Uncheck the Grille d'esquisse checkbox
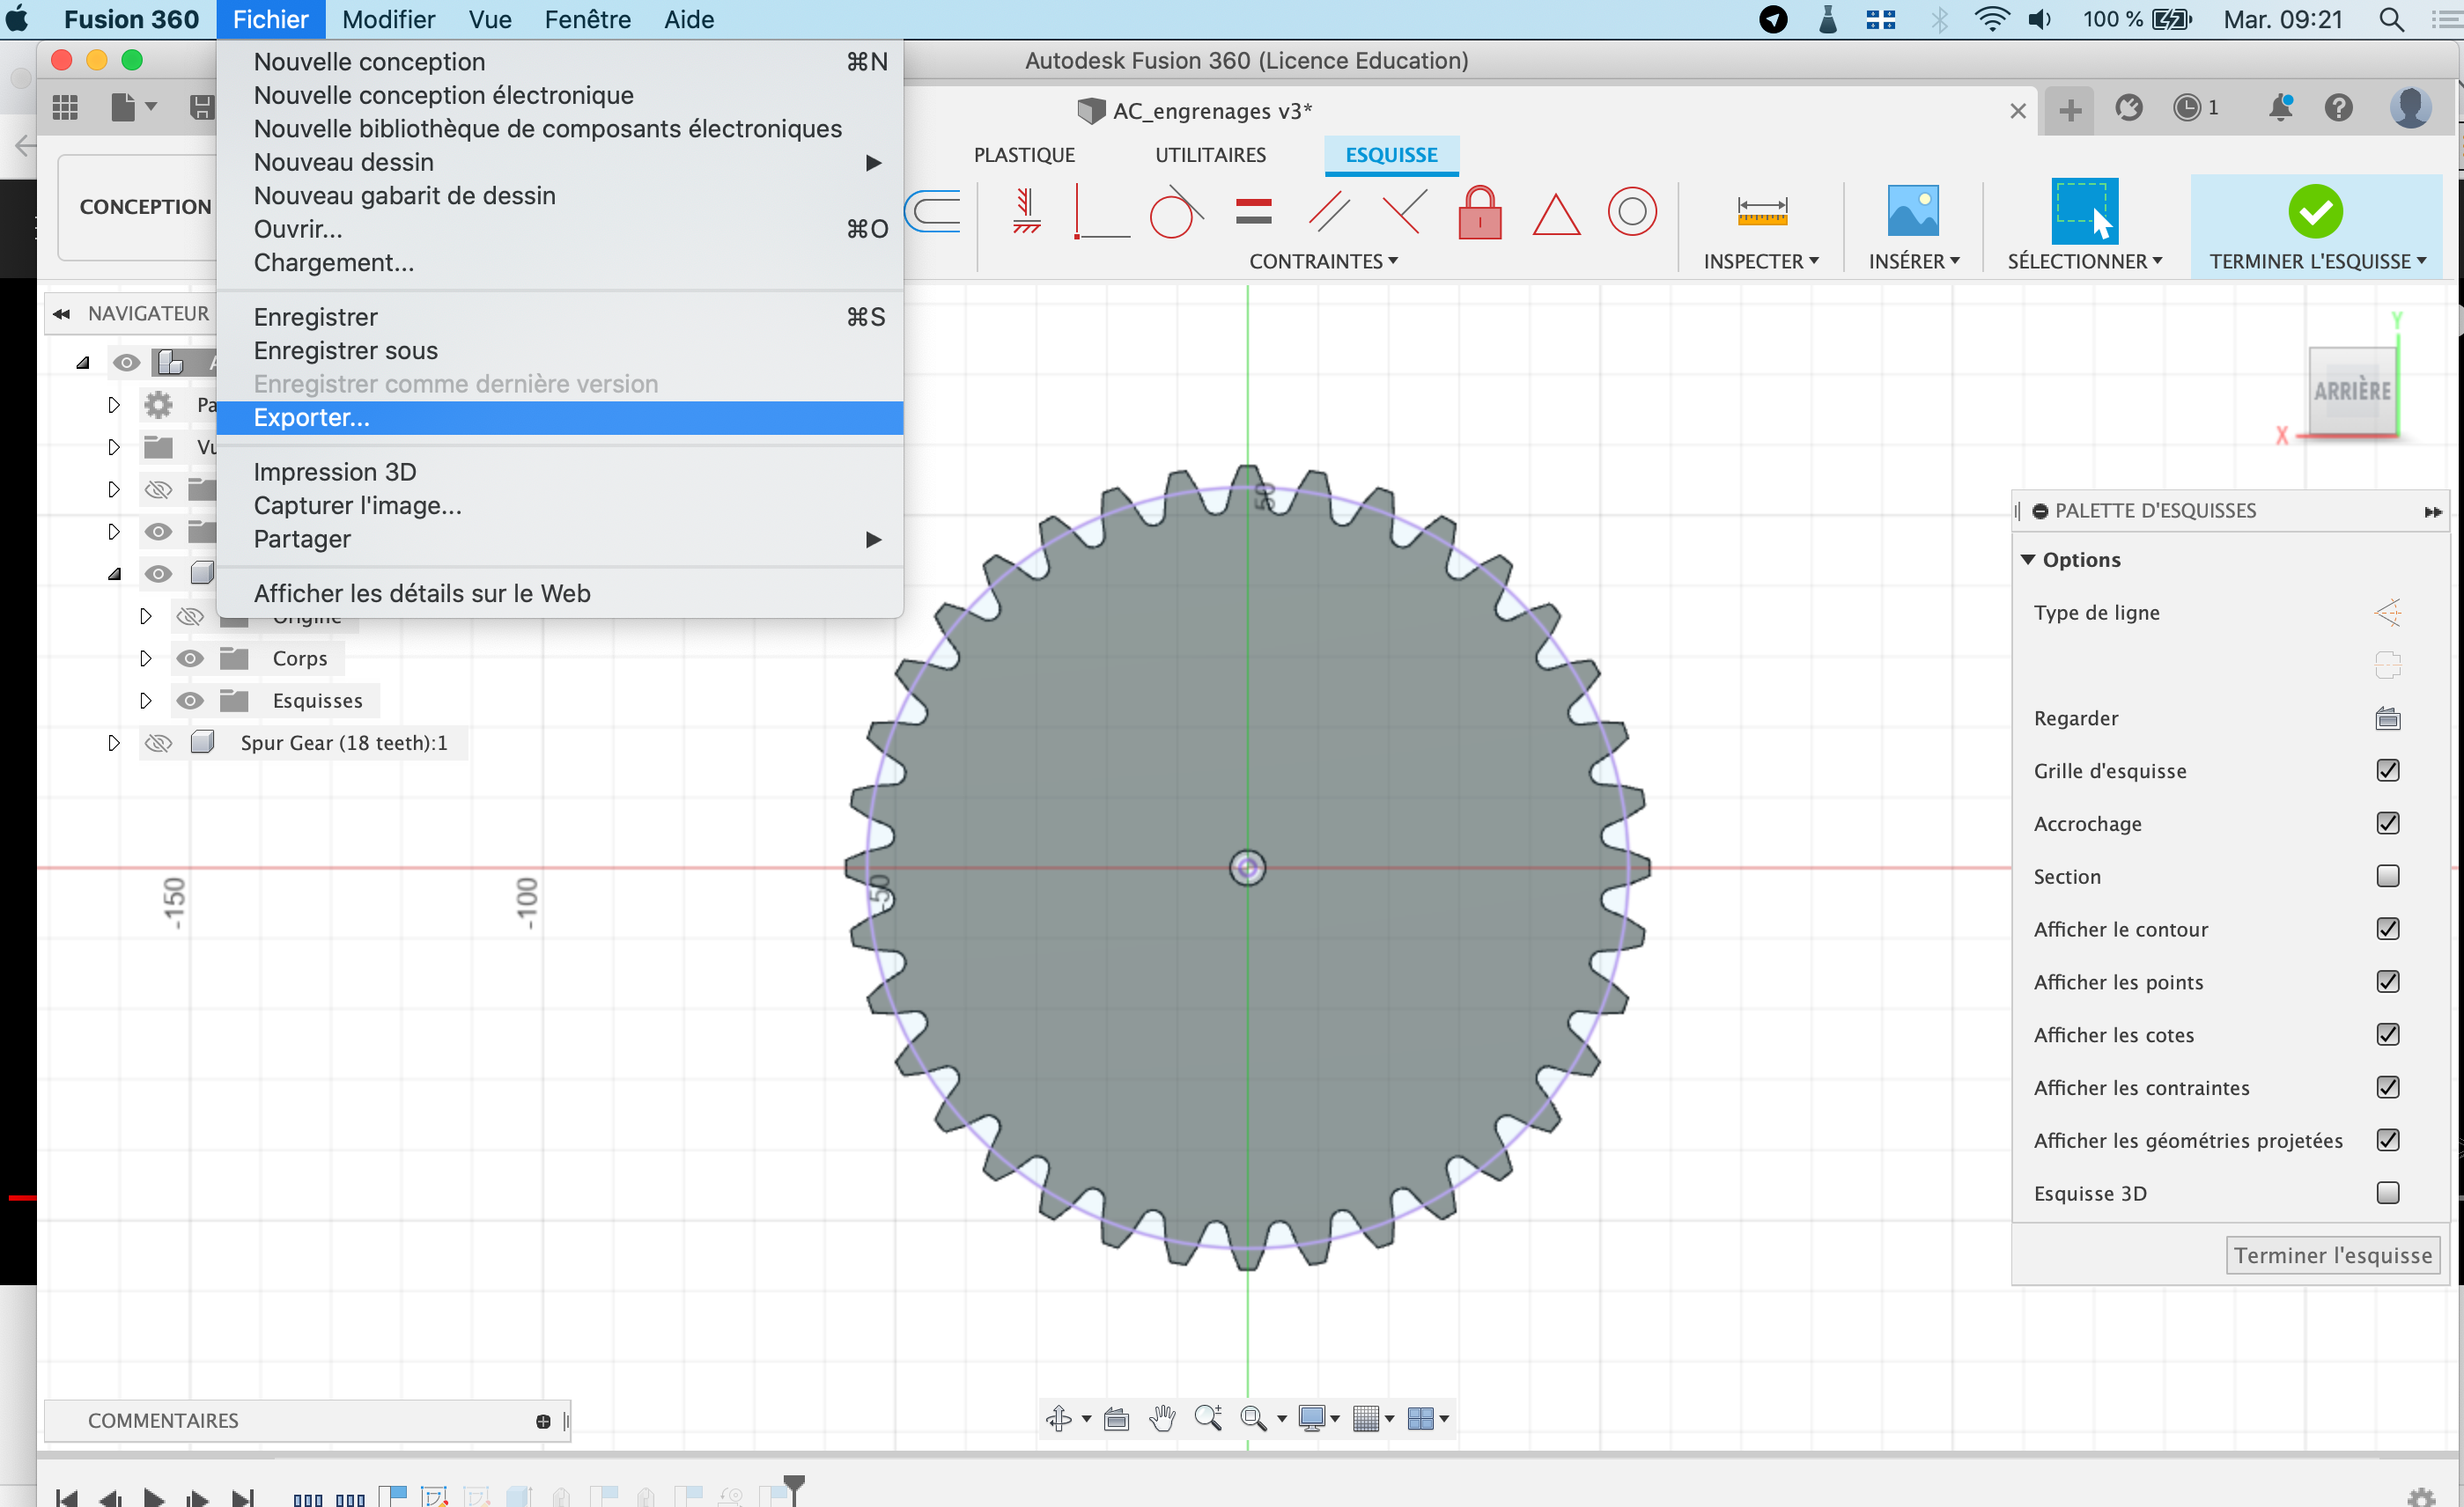Image resolution: width=2464 pixels, height=1507 pixels. [x=2387, y=770]
